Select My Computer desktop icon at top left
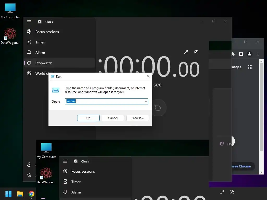 click(10, 11)
